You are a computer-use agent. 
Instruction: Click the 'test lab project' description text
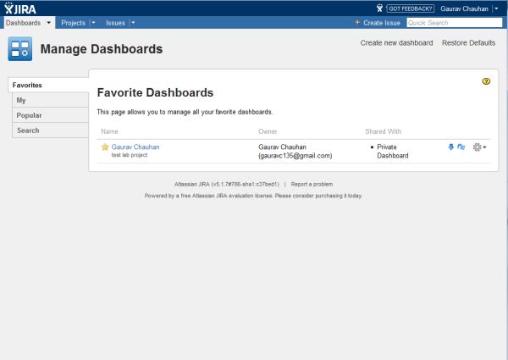click(130, 155)
